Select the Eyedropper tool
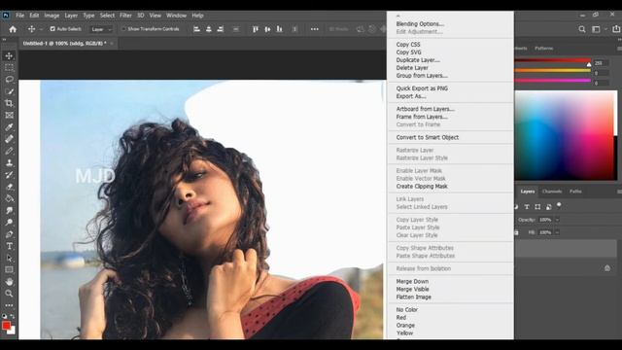622x350 pixels. (x=9, y=127)
